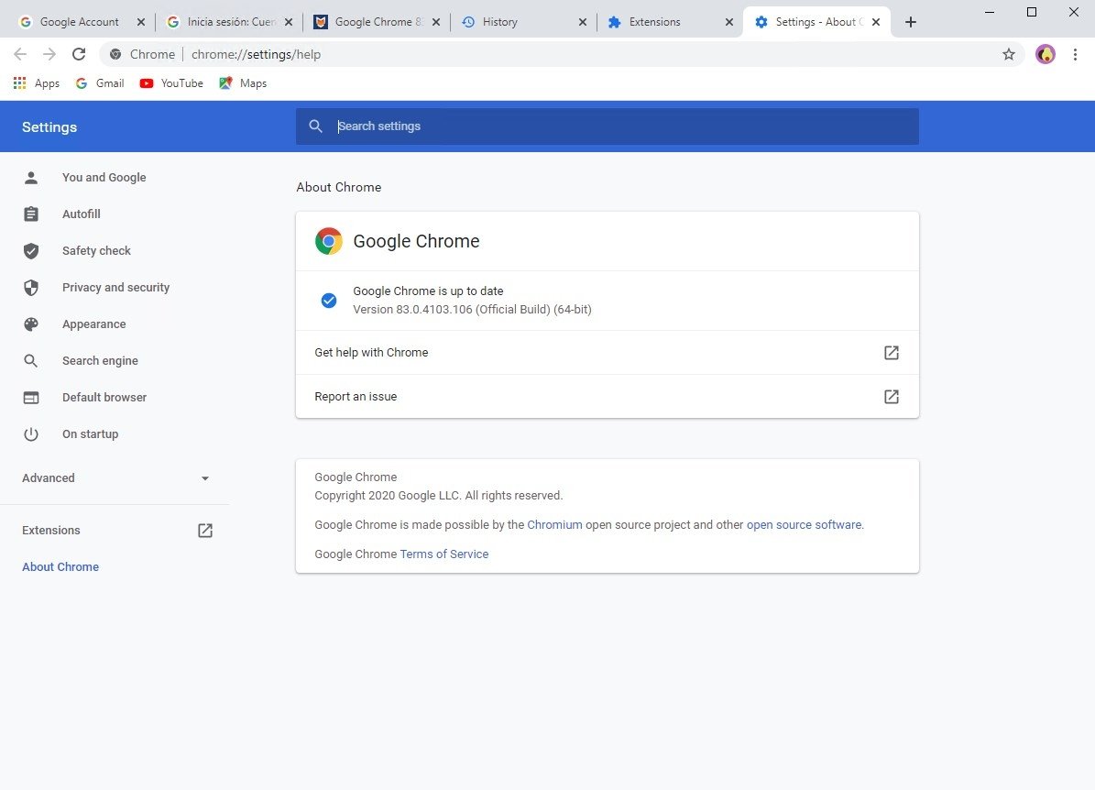
Task: Open the open source software link
Action: [804, 524]
